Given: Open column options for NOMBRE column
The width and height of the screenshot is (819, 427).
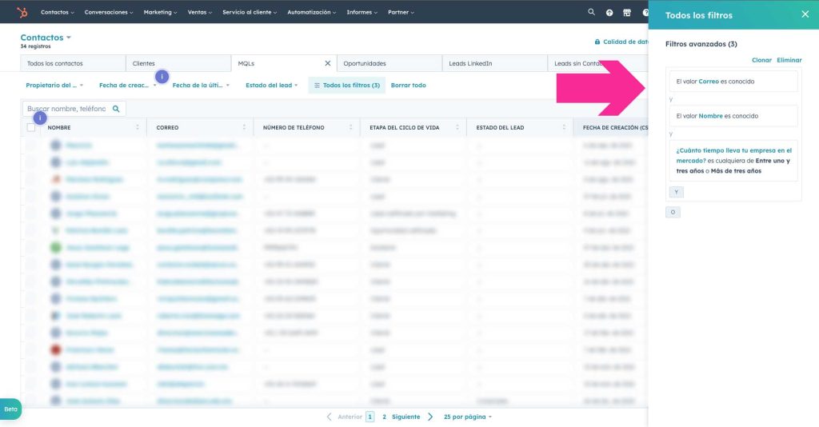Looking at the screenshot, I should [138, 127].
